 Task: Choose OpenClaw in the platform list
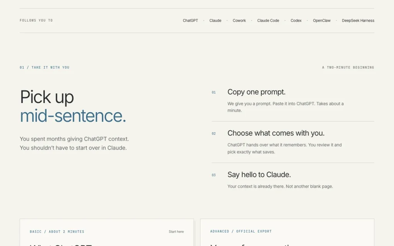pos(322,21)
